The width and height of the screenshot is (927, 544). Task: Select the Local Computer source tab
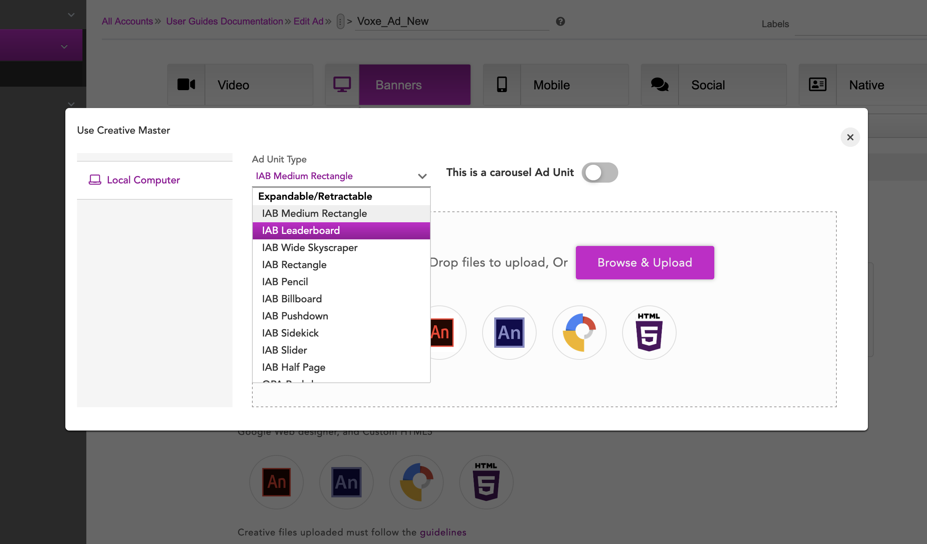[143, 180]
